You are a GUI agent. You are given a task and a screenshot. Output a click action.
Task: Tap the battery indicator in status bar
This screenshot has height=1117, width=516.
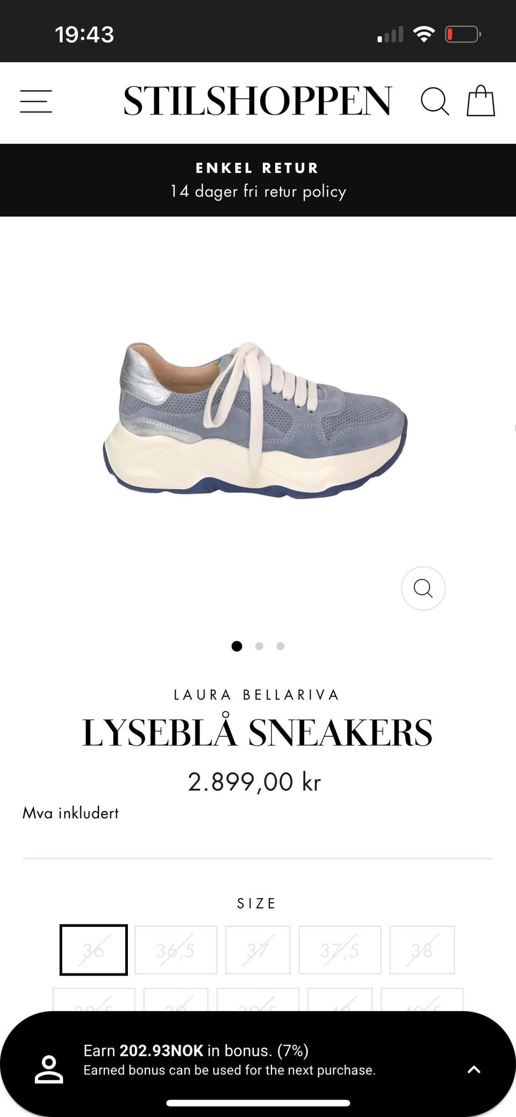462,34
